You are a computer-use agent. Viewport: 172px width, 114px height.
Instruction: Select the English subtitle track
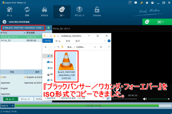point(4,88)
